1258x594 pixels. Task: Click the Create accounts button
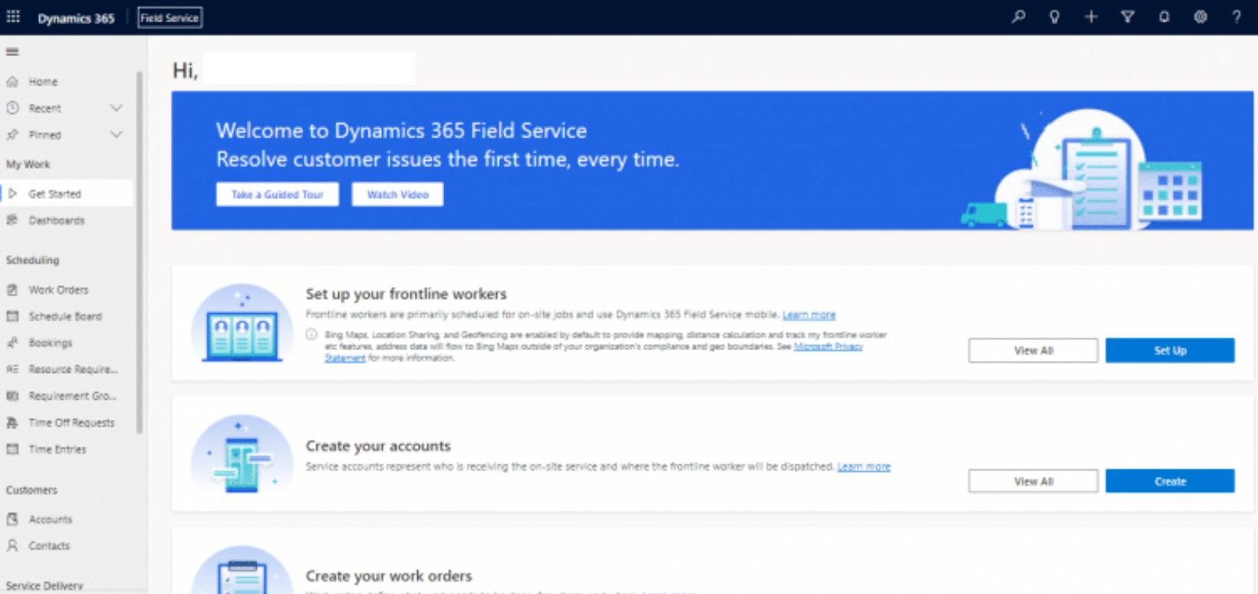click(x=1170, y=481)
